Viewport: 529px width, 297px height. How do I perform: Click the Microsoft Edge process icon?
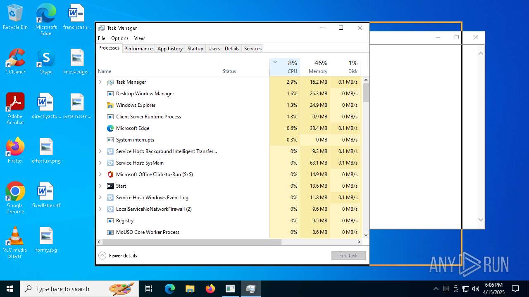(x=110, y=128)
